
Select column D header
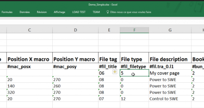(76, 30)
